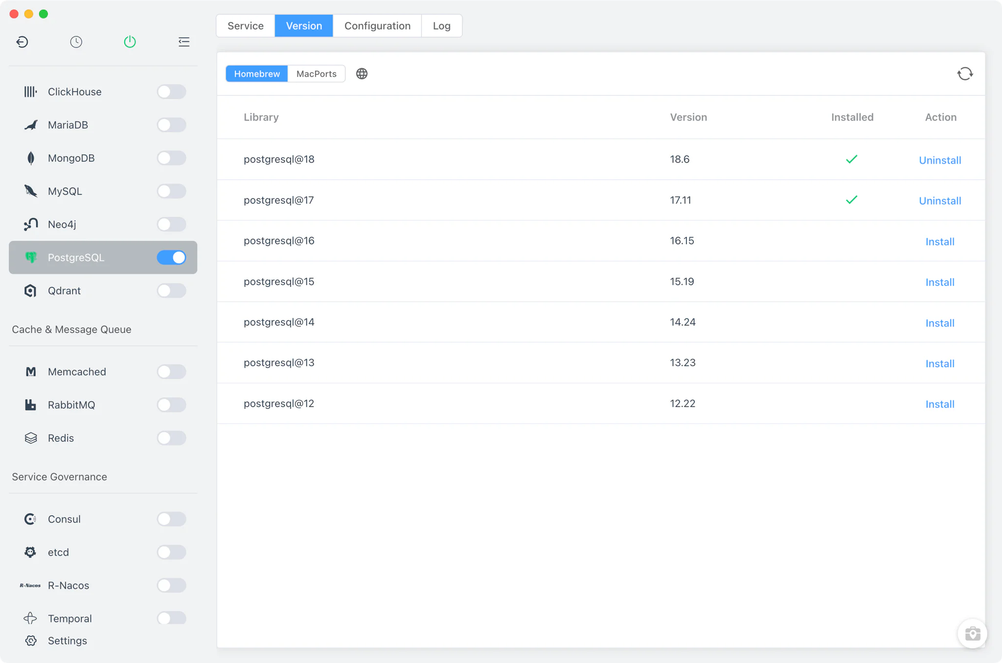Click version number 16.15
This screenshot has height=663, width=1002.
682,241
